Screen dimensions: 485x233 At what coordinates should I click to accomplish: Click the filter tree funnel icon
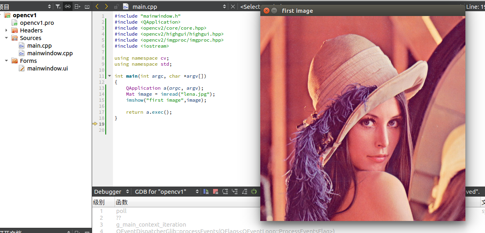click(58, 6)
